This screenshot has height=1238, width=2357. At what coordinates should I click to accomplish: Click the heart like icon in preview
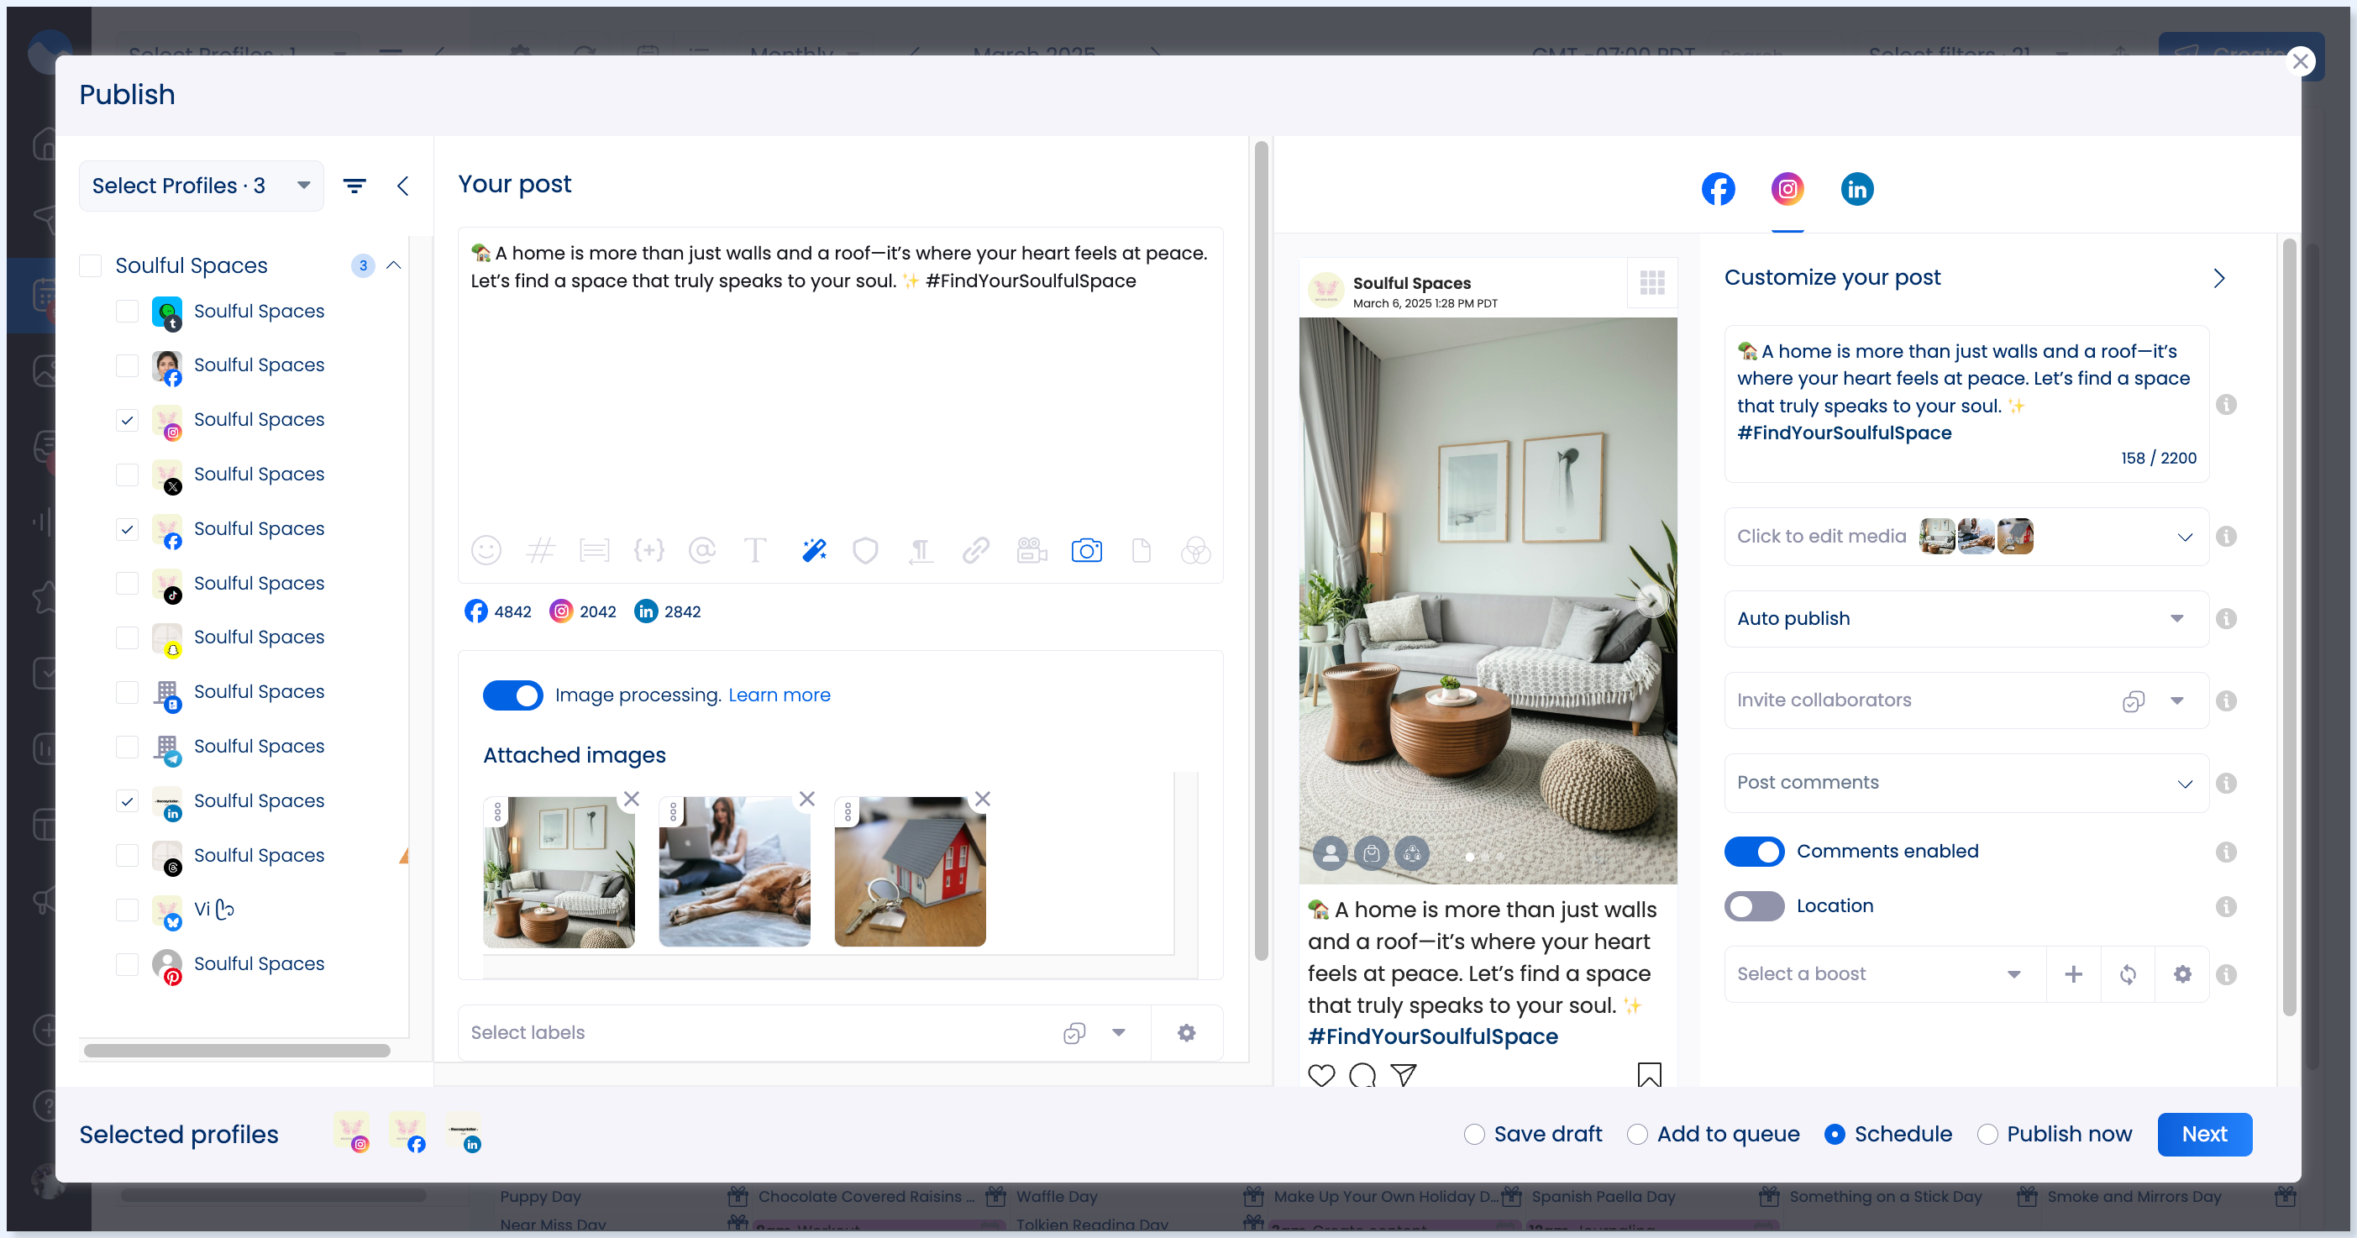(1320, 1075)
